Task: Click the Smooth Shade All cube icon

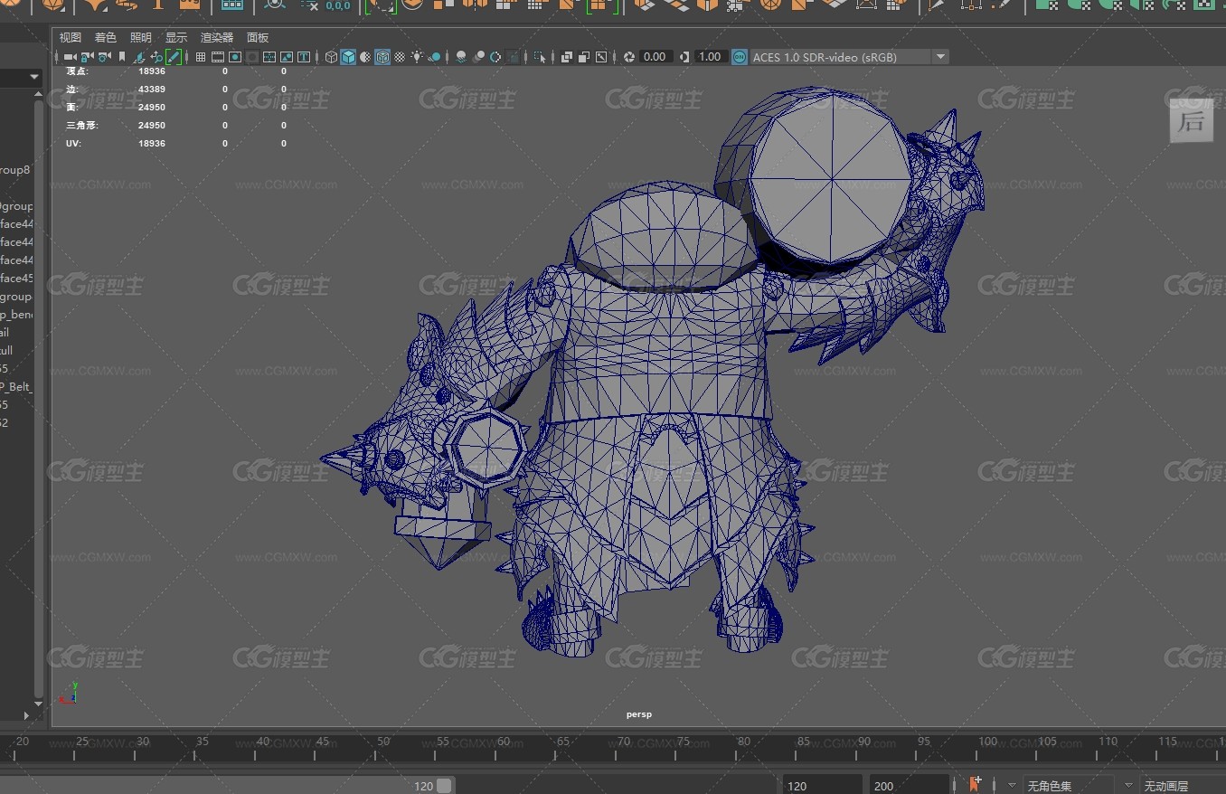Action: [x=349, y=57]
